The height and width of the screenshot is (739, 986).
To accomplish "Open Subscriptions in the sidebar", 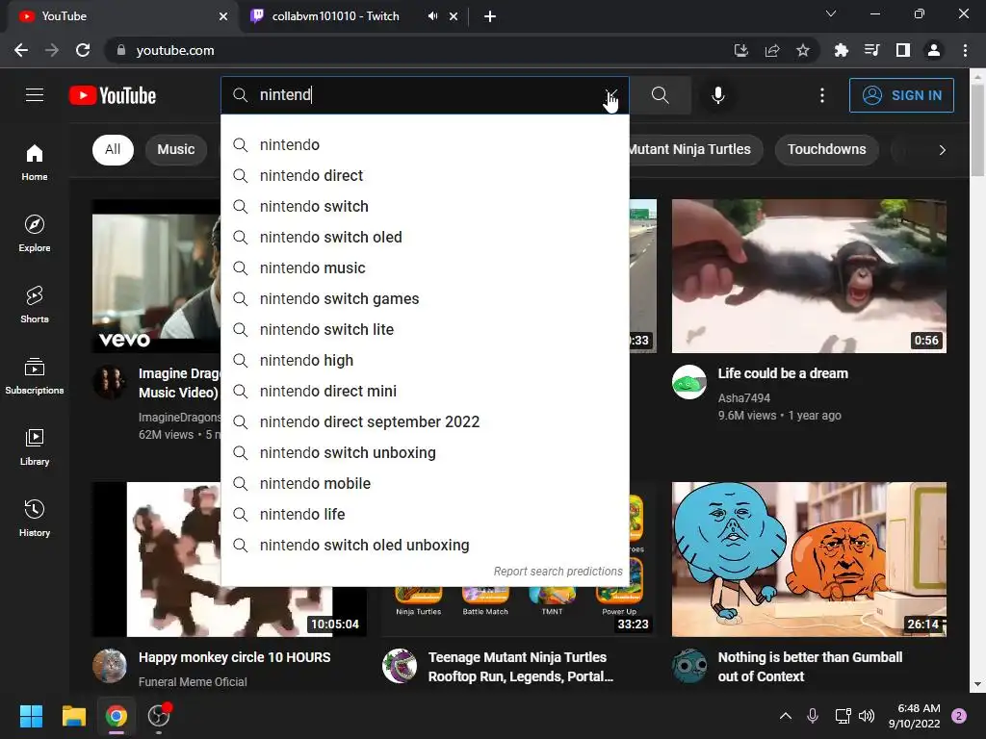I will 35,375.
